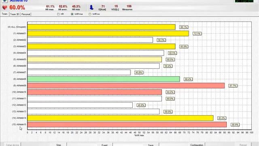Select the (15) Athlete15 row label
This screenshot has height=146, width=259.
(x=19, y=125)
